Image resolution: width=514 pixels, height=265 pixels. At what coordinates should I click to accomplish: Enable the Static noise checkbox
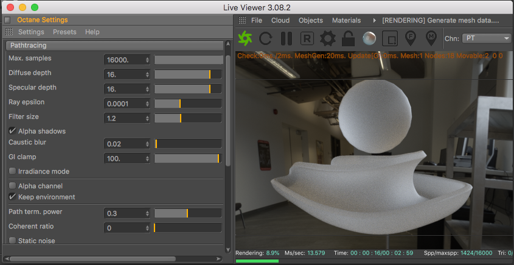(x=12, y=241)
